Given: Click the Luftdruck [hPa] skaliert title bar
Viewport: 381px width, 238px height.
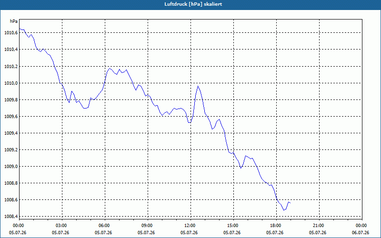Looking at the screenshot, I should pyautogui.click(x=190, y=4).
